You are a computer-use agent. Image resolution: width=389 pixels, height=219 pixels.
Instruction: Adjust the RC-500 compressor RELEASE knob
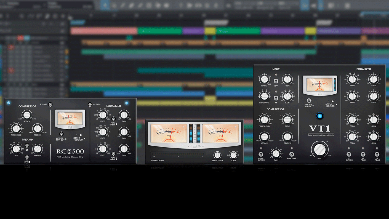click(38, 128)
